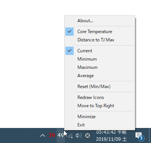The image size is (151, 143).
Task: Expand hidden tray icons with the chevron
Action: click(x=43, y=135)
